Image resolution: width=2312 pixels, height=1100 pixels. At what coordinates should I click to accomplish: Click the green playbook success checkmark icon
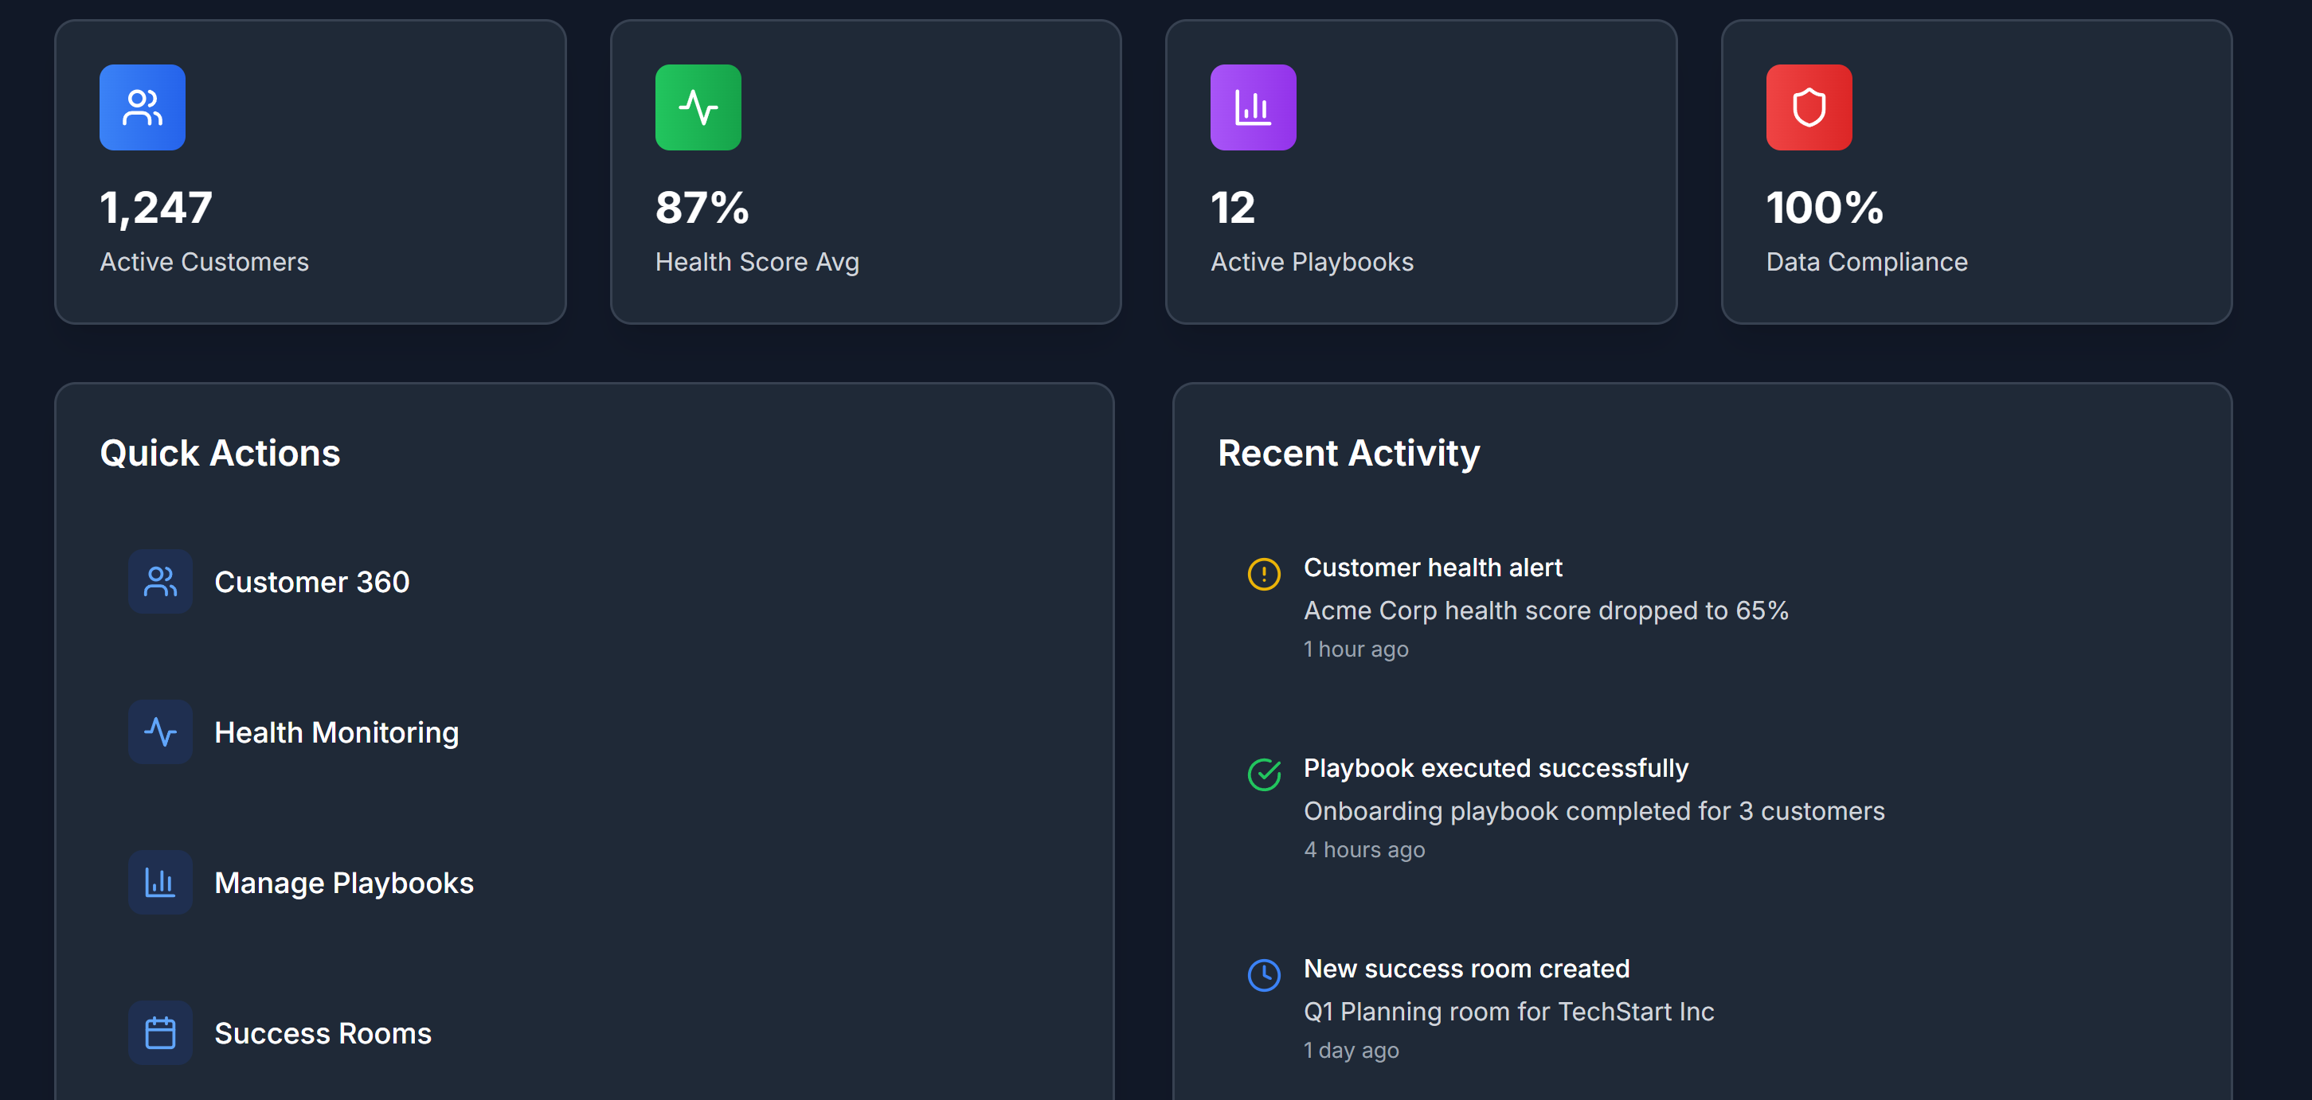(x=1264, y=774)
